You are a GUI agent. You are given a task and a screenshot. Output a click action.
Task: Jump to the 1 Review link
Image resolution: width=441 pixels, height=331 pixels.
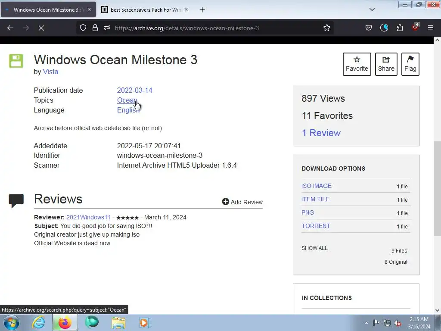tap(321, 133)
